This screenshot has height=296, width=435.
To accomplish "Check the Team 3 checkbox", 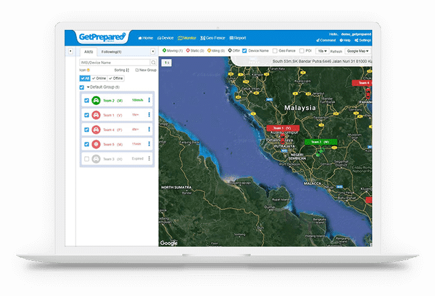I will (x=87, y=159).
